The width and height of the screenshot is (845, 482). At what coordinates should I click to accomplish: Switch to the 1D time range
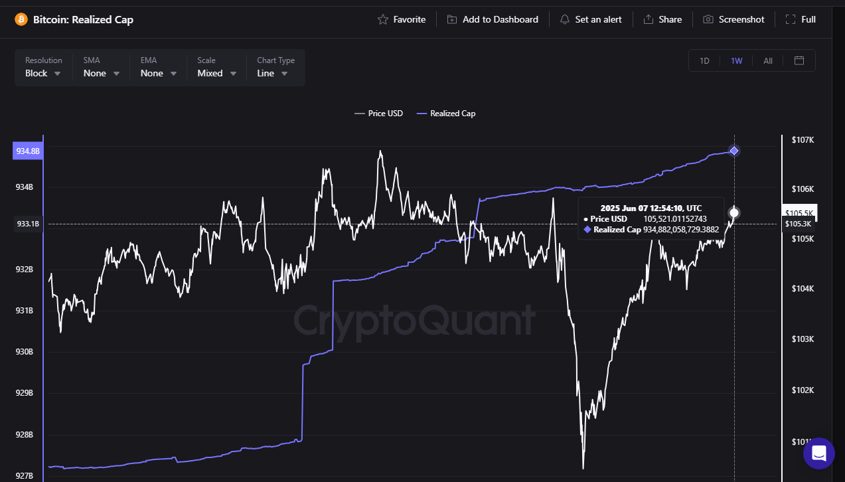click(x=704, y=60)
